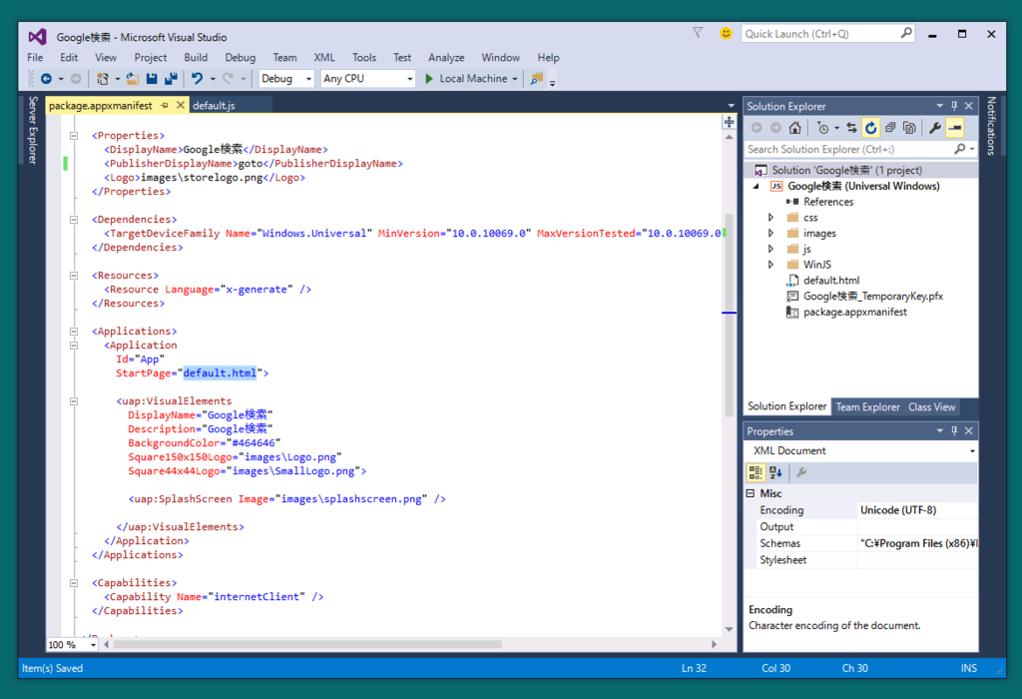Click the editor horizontal scrollbar thumb
1022x699 pixels.
click(x=307, y=644)
